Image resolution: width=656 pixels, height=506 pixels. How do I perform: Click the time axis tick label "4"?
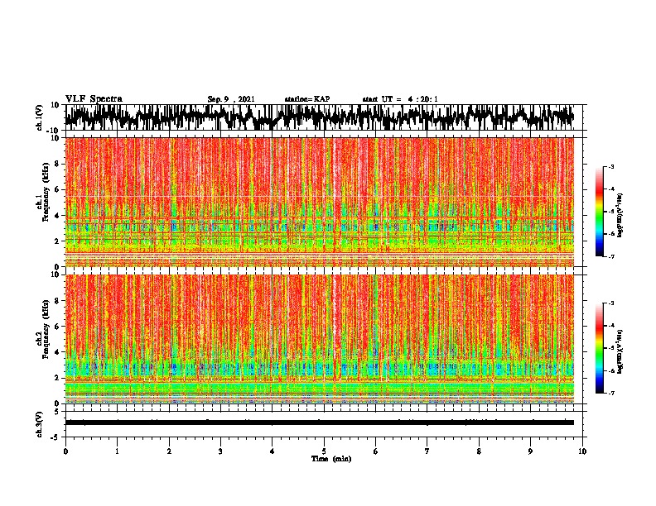pos(273,451)
